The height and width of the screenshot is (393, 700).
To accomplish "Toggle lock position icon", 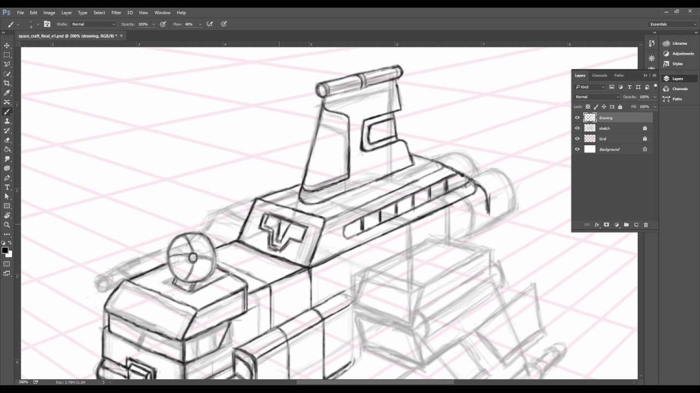I will [604, 107].
